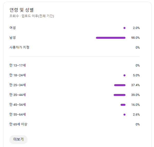Screen dimensions: 154x147
Task: Click the 만 55–64세 purple dot
Action: 124,114
